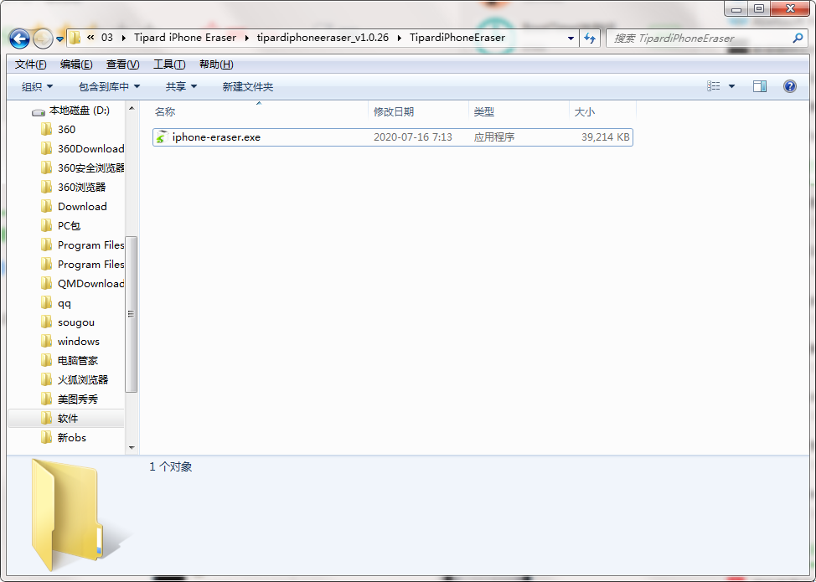Select the 360浏览器 folder
The height and width of the screenshot is (582, 816).
click(82, 188)
